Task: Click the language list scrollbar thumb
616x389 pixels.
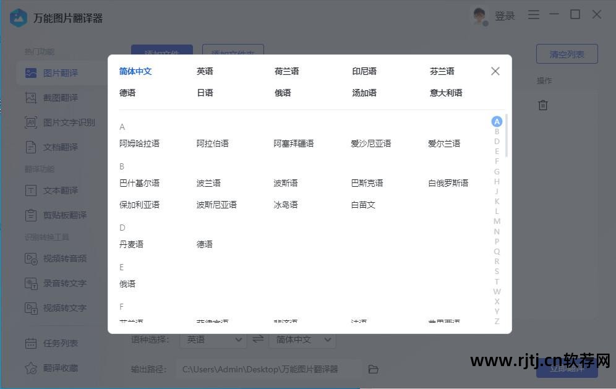Action: [x=507, y=135]
